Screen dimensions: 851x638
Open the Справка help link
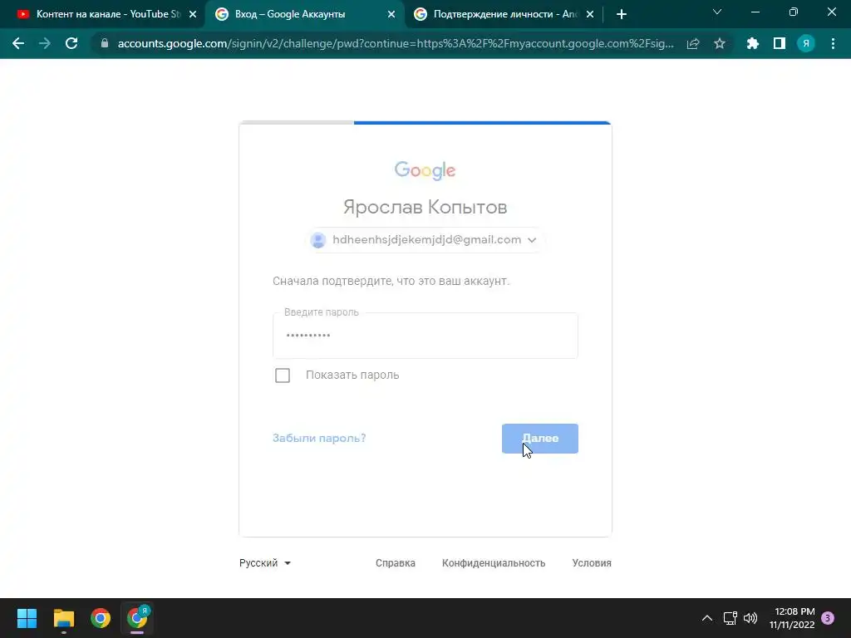coord(395,563)
